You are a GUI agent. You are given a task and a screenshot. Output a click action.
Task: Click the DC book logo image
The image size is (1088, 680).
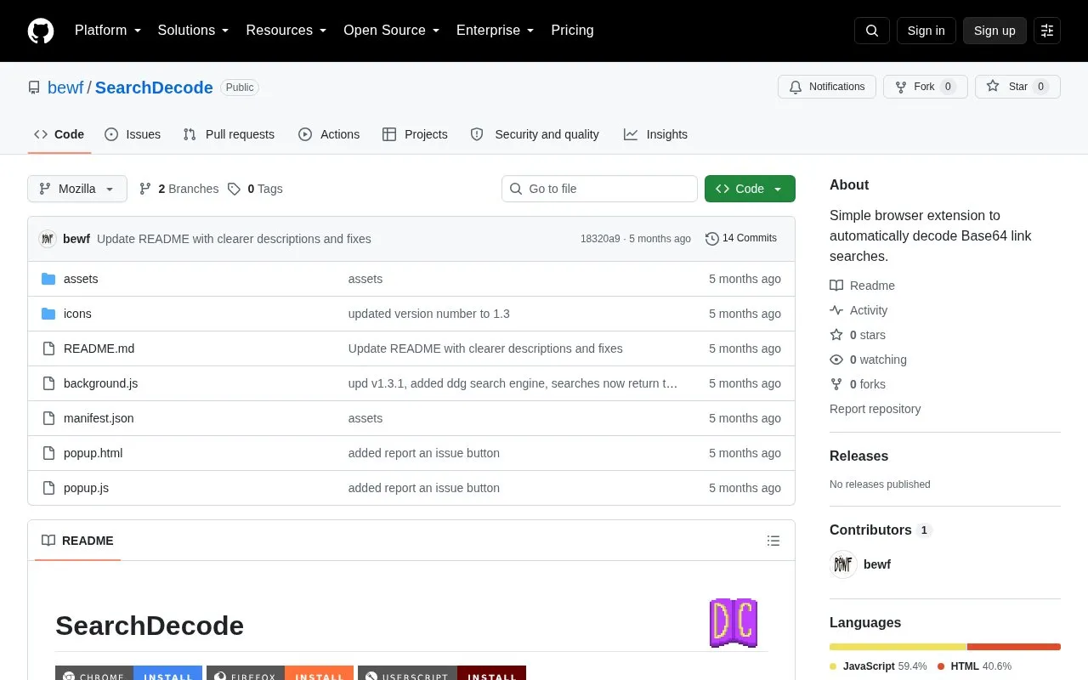[x=734, y=623]
